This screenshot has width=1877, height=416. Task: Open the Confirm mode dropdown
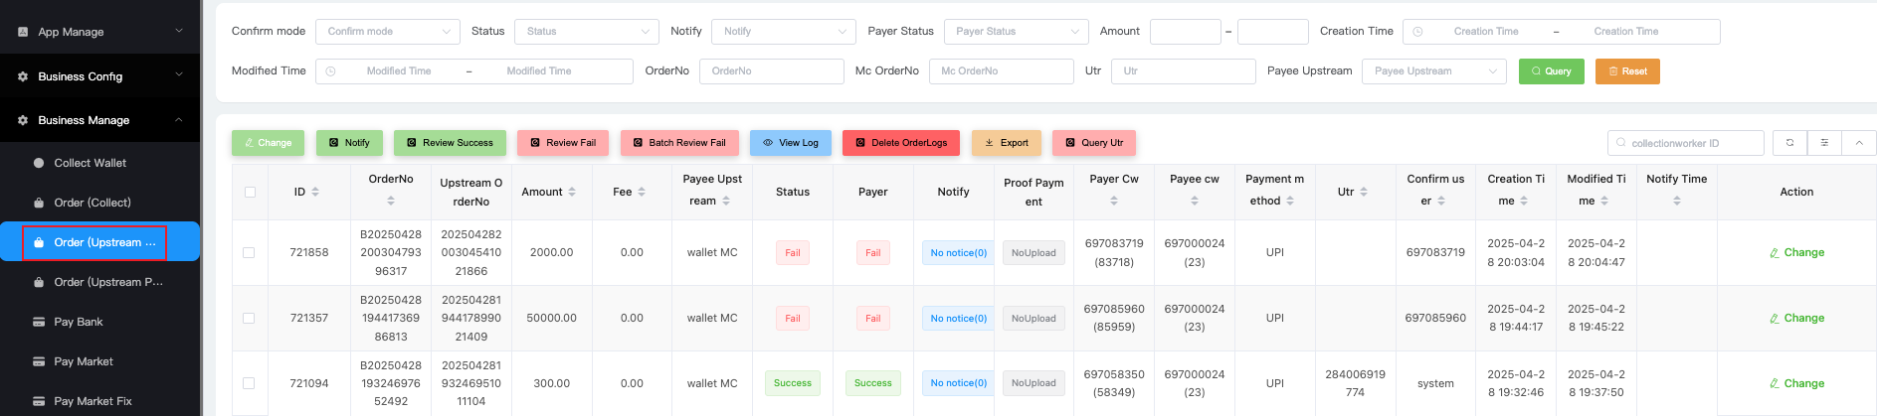(x=388, y=32)
